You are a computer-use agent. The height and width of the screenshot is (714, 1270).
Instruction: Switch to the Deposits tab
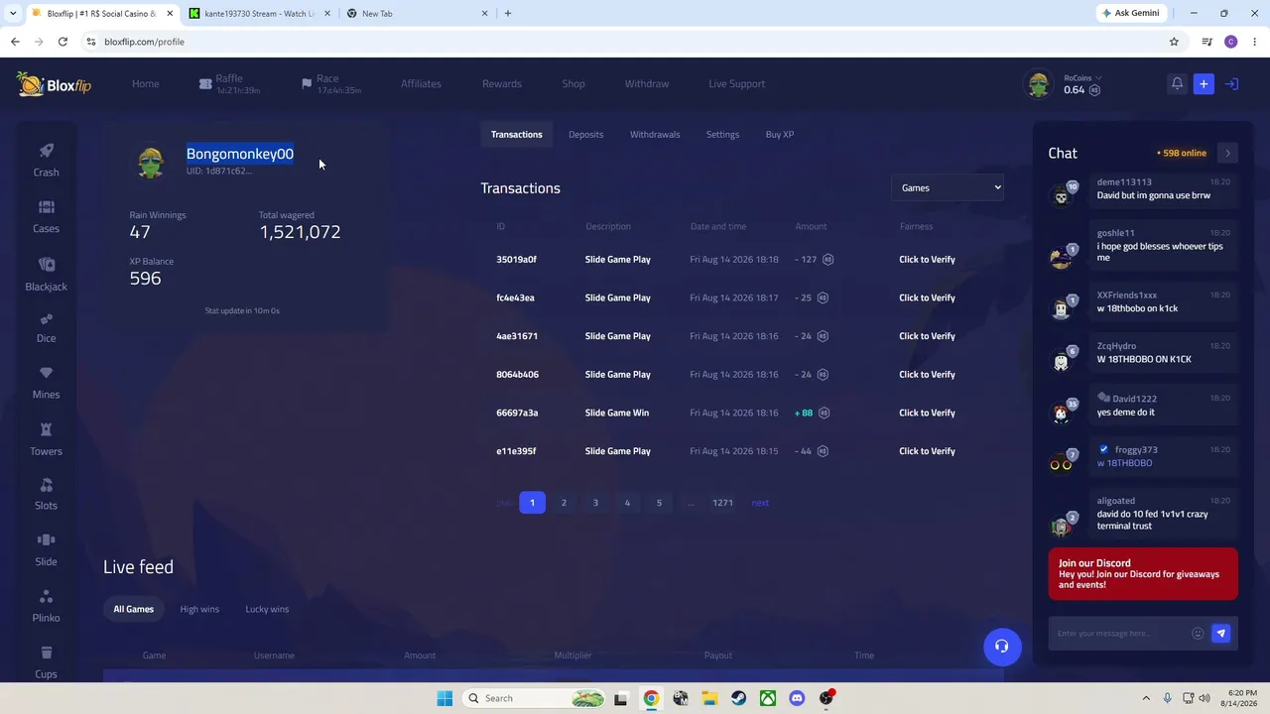click(585, 135)
